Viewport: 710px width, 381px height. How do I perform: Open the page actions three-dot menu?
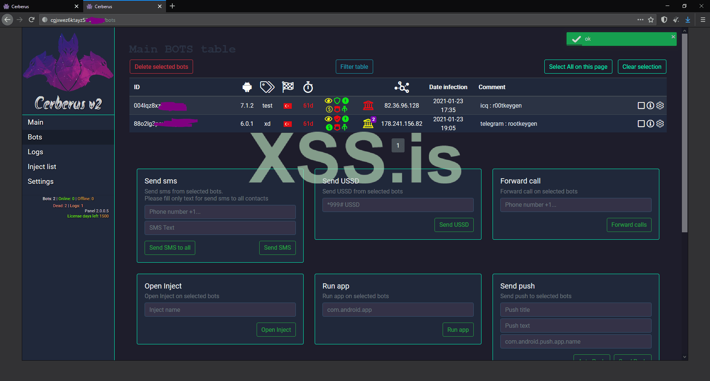click(x=640, y=20)
